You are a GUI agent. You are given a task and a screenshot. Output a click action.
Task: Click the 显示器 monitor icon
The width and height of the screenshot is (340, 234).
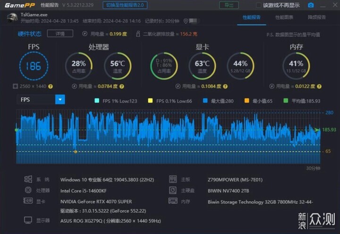[x=28, y=220]
